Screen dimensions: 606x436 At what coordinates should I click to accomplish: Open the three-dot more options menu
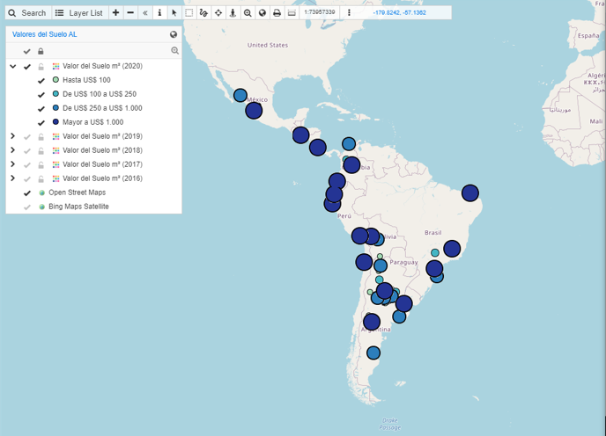click(x=349, y=13)
